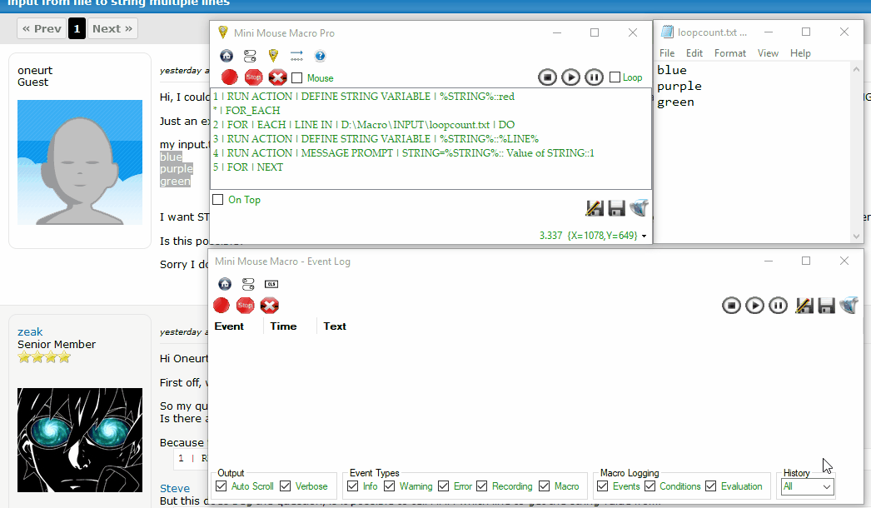Open zeak's profile link

click(30, 331)
